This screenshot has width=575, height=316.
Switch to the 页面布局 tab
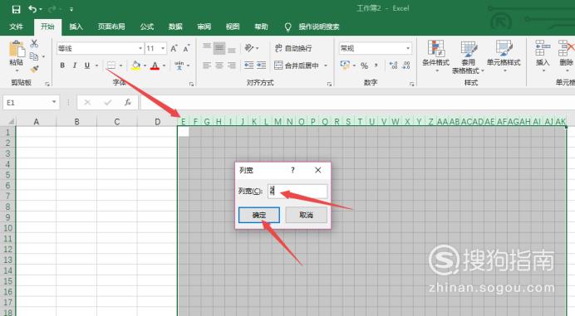click(x=111, y=27)
